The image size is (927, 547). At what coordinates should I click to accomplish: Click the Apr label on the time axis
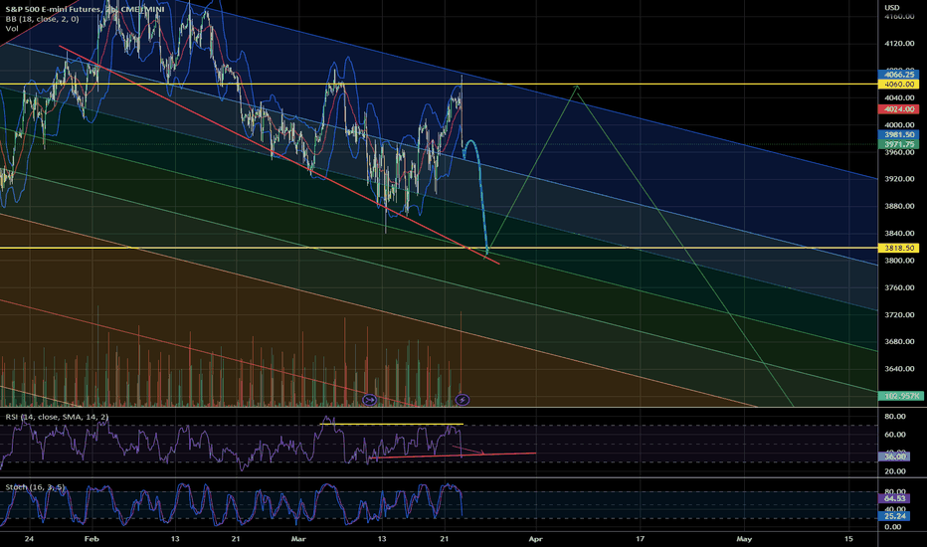pos(536,539)
